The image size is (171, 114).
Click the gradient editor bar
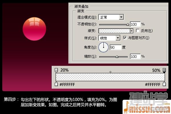pos(110,77)
